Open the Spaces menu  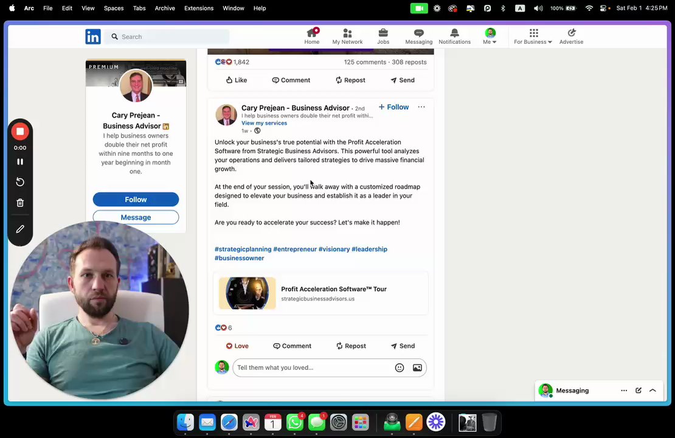tap(114, 8)
